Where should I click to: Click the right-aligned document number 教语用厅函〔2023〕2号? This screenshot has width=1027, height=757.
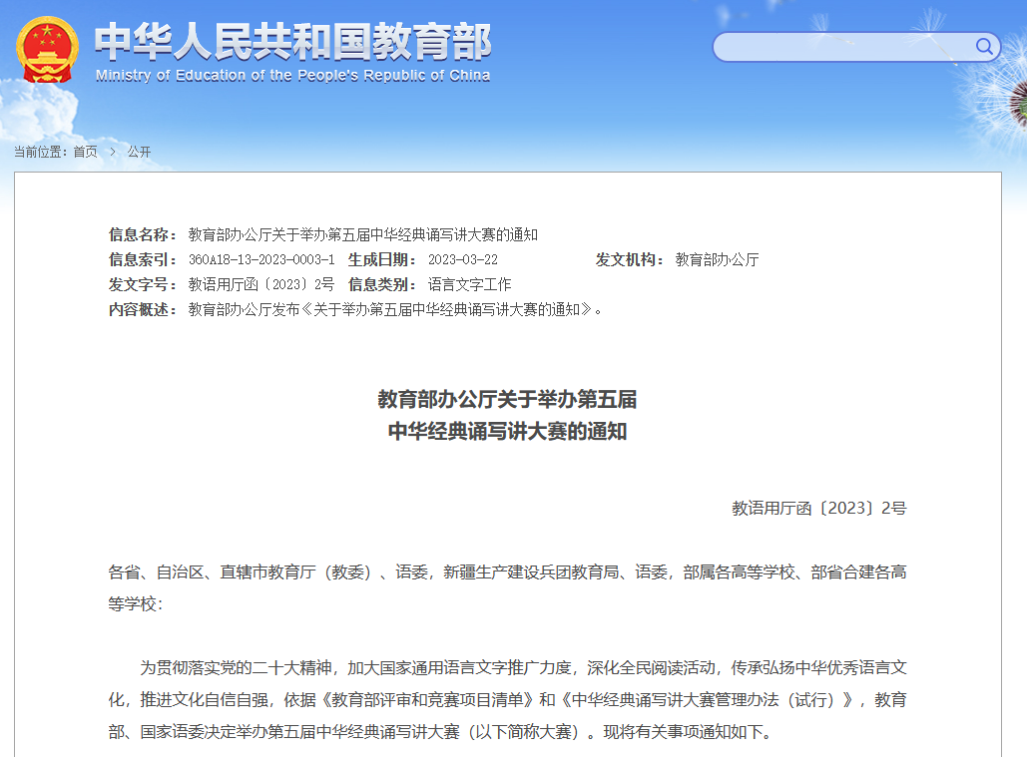click(818, 508)
